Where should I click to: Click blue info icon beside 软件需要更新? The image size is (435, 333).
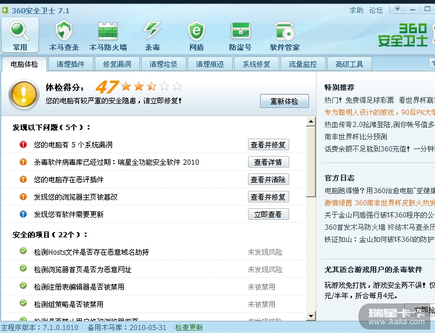coord(23,214)
